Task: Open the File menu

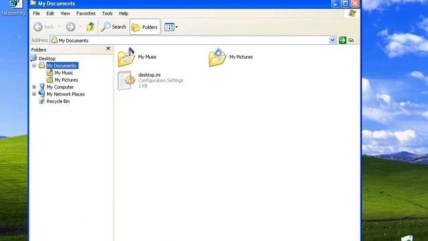Action: pyautogui.click(x=36, y=13)
